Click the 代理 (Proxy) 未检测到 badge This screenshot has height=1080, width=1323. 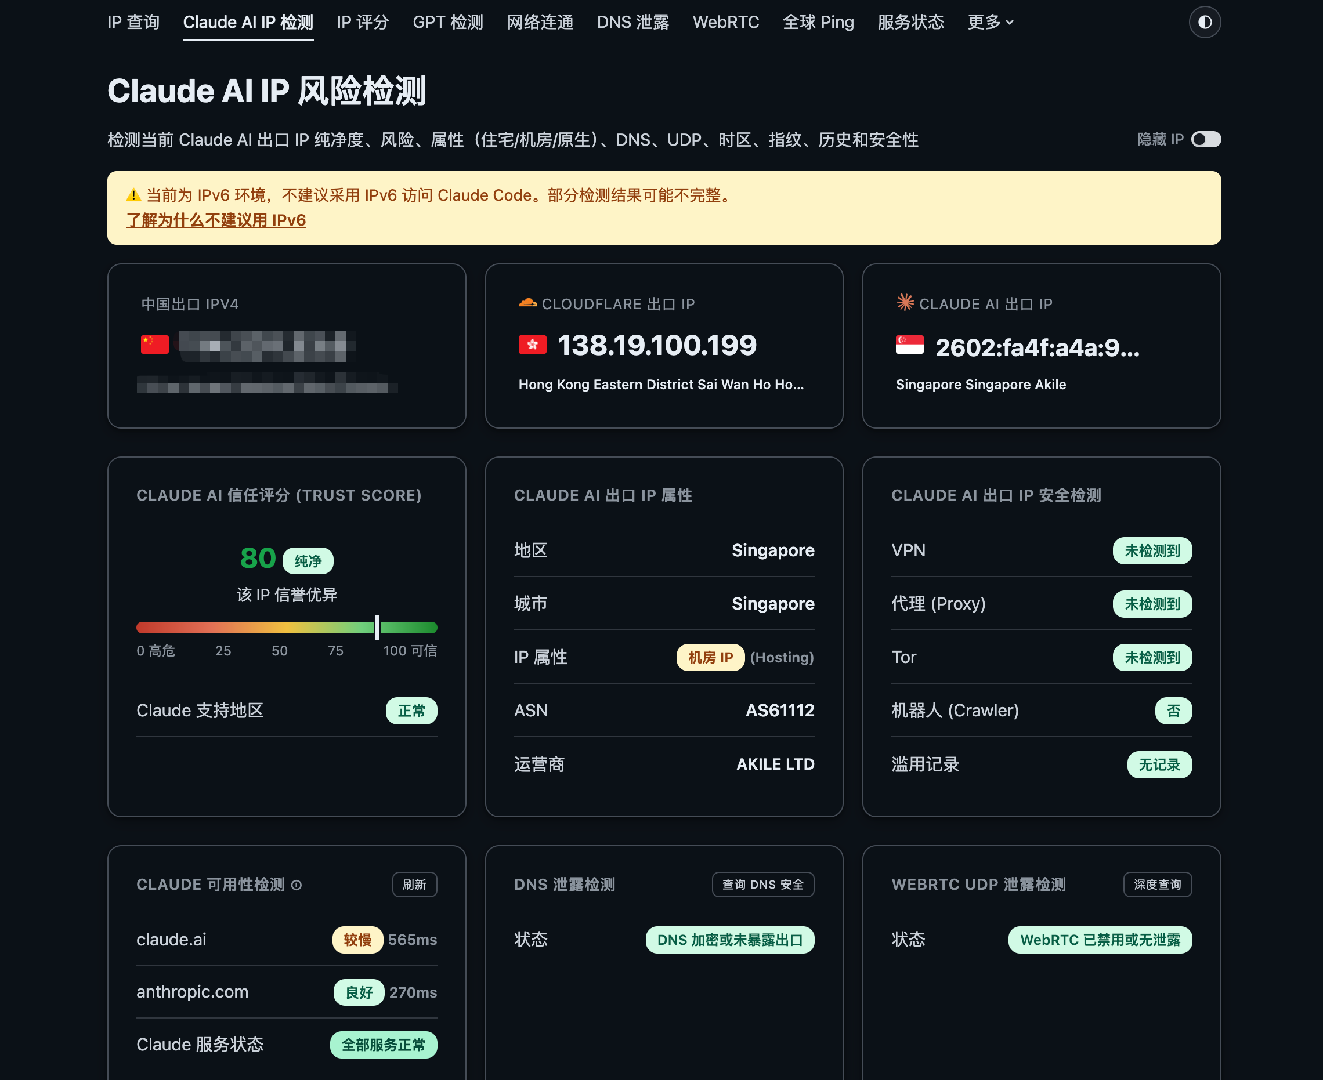[x=1152, y=604]
